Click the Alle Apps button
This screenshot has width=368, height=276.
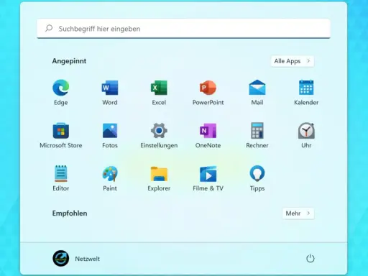pos(293,61)
